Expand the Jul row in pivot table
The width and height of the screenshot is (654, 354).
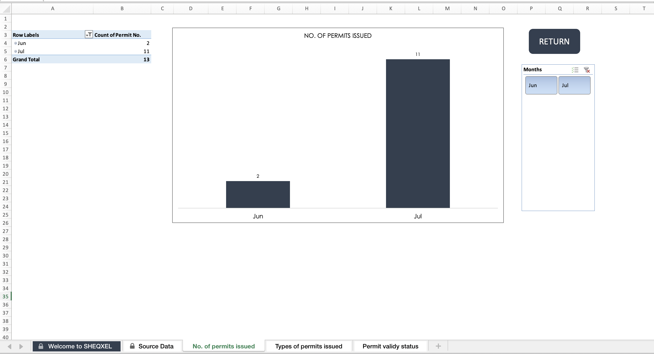(16, 51)
